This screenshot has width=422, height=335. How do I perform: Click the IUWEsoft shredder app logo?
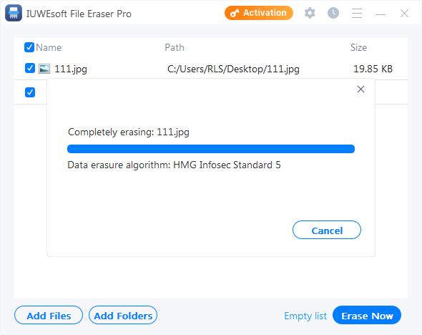pyautogui.click(x=14, y=13)
